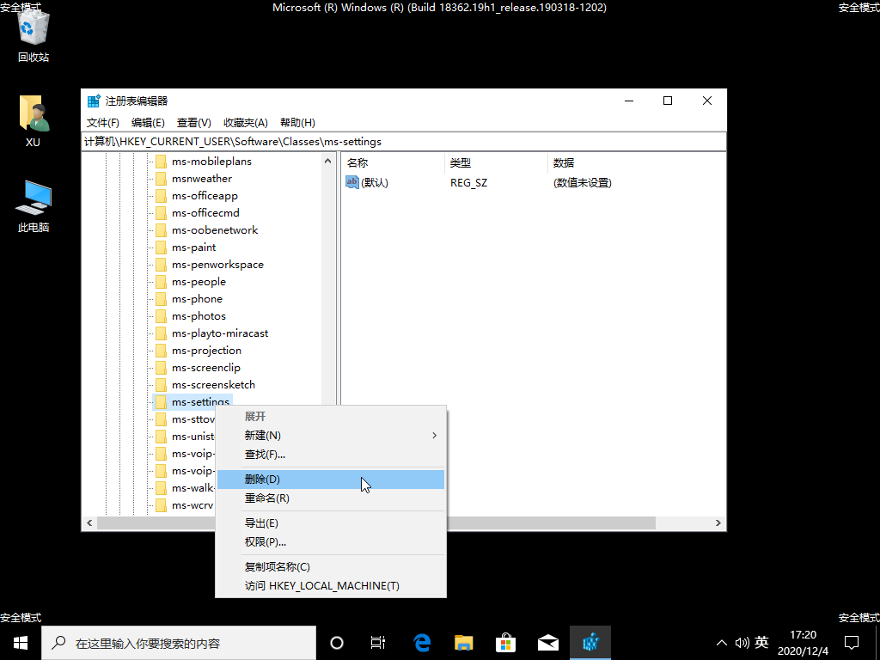Viewport: 880px width, 660px height.
Task: Open the 查看(V) menu
Action: [191, 122]
